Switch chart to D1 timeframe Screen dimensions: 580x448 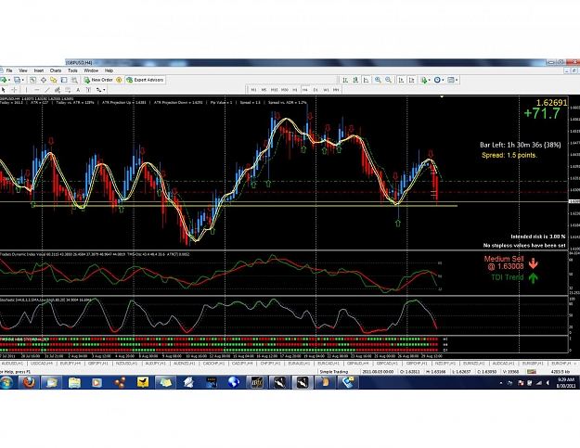tap(316, 90)
